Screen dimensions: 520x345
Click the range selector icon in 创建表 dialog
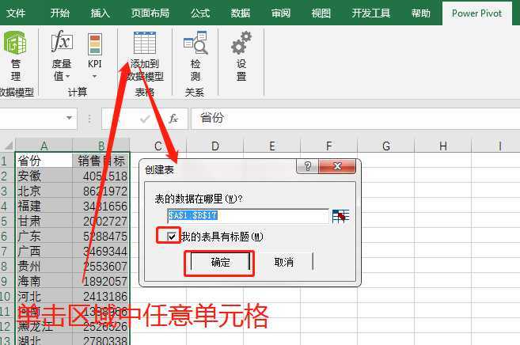(x=340, y=216)
